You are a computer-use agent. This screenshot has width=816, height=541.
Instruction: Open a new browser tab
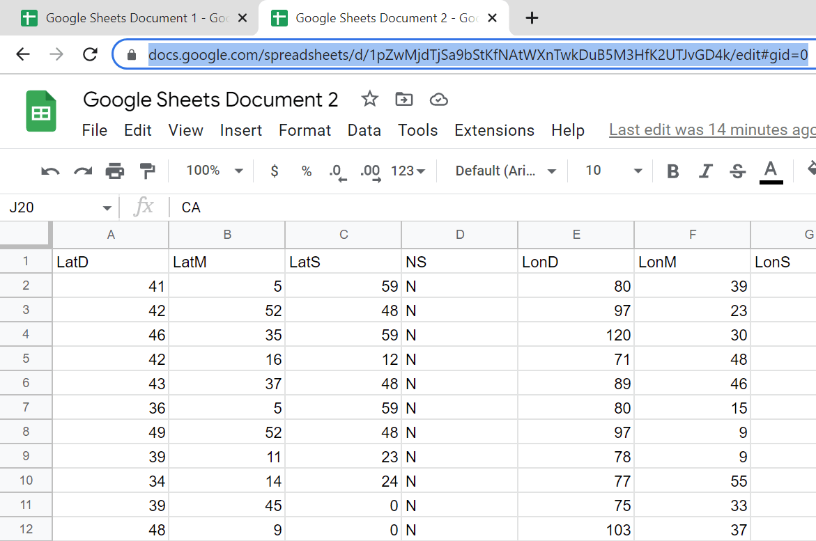coord(531,18)
